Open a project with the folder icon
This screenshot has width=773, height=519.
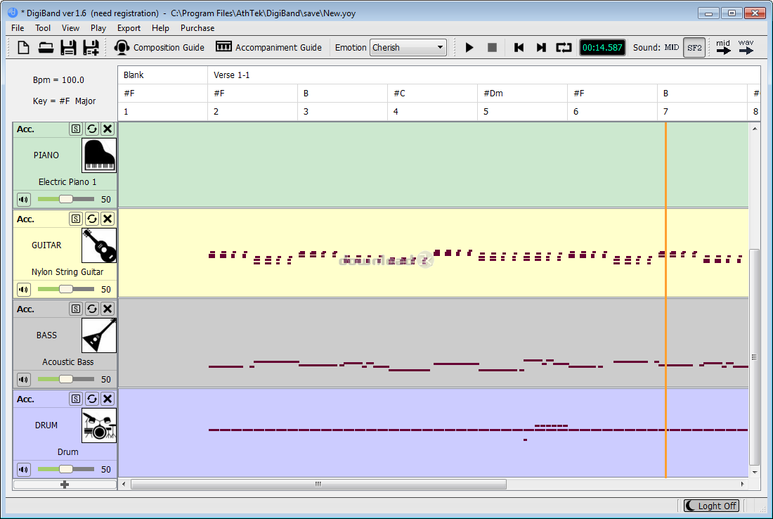[x=46, y=48]
